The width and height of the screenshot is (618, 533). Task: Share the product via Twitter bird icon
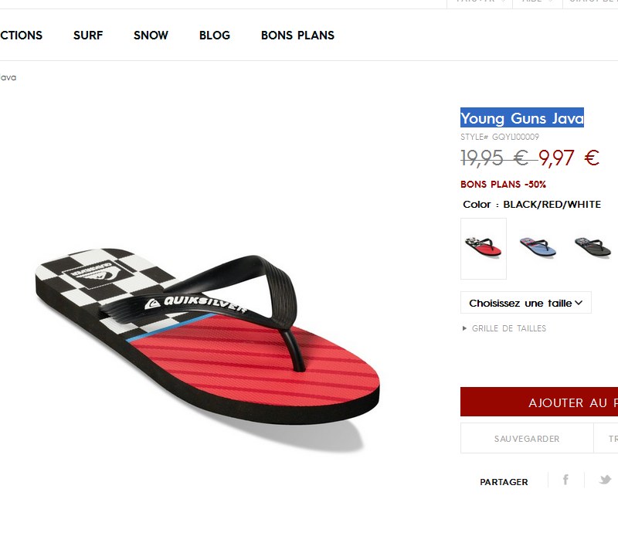click(605, 480)
